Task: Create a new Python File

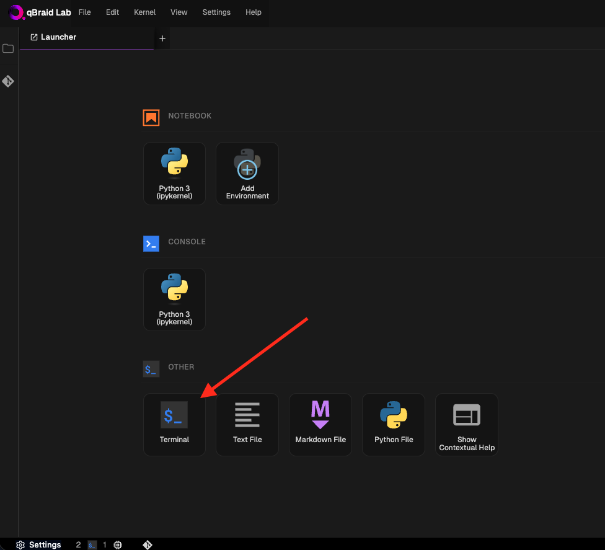Action: click(394, 425)
